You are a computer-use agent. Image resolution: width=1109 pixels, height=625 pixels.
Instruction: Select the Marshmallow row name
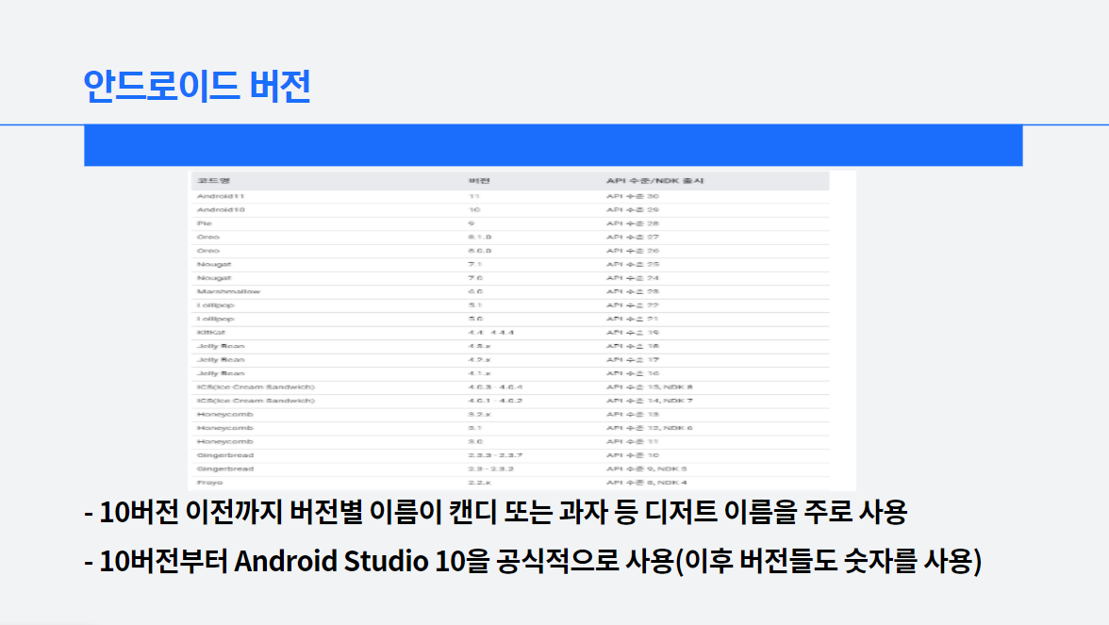[x=228, y=291]
